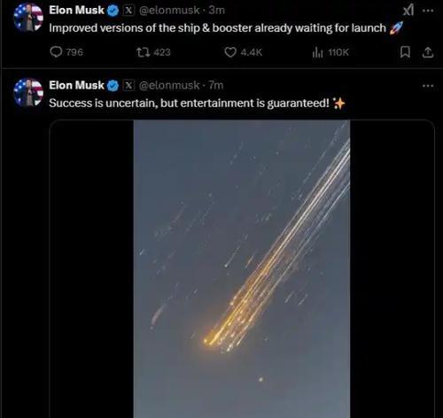Image resolution: width=443 pixels, height=418 pixels.
Task: Open the 7m timestamp of the second post
Action: (216, 85)
